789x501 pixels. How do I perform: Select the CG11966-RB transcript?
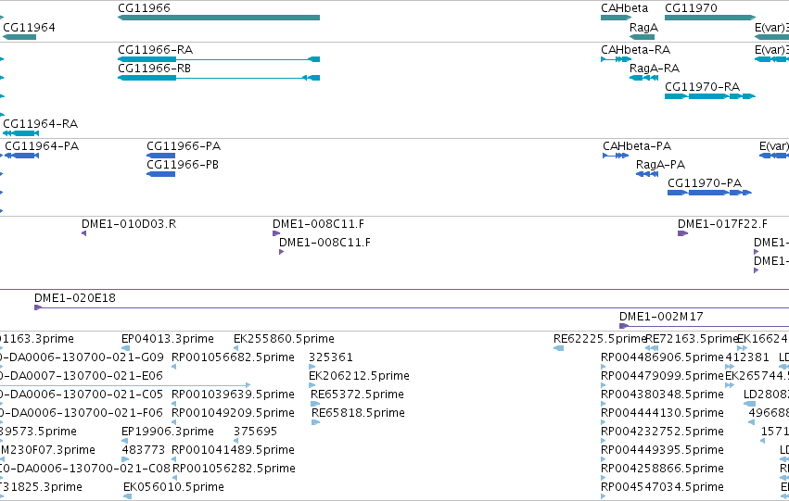coord(219,78)
